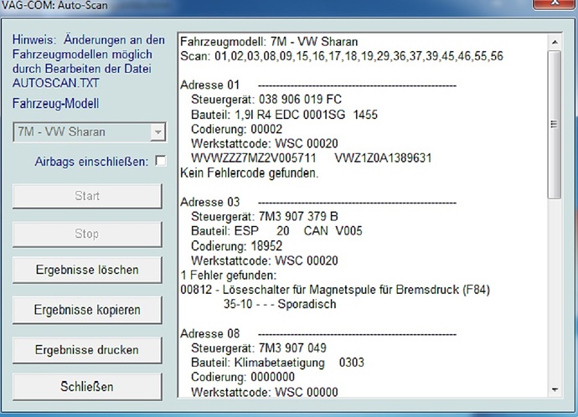Click the greyed Start button
The image size is (578, 417).
(87, 196)
